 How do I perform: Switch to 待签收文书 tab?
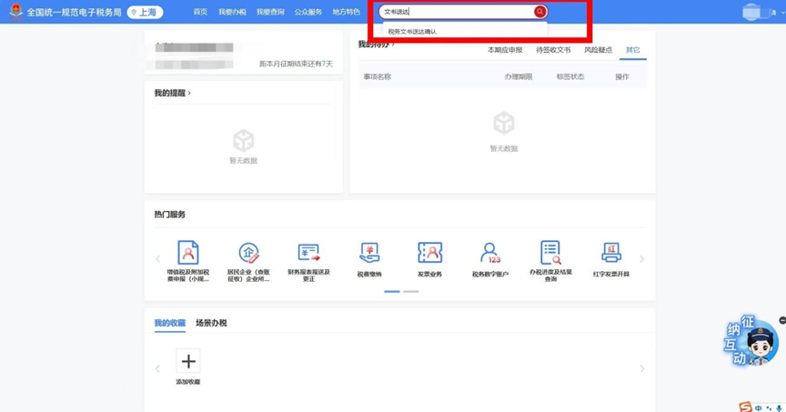553,50
